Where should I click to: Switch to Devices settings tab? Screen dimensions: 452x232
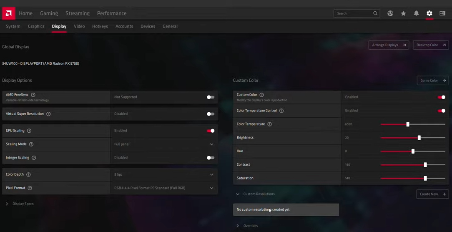coord(148,26)
